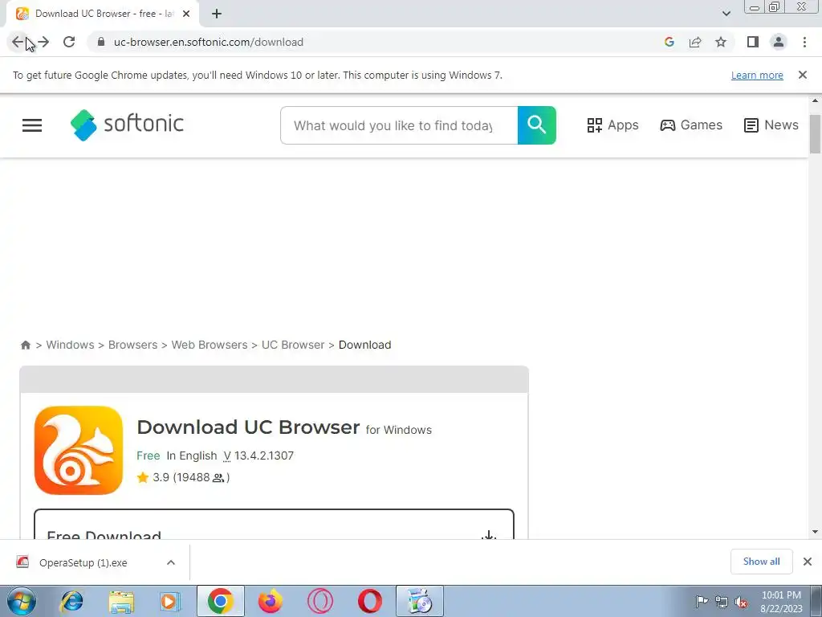Click the UC Browser squirrel app icon
This screenshot has height=617, width=822.
[79, 450]
